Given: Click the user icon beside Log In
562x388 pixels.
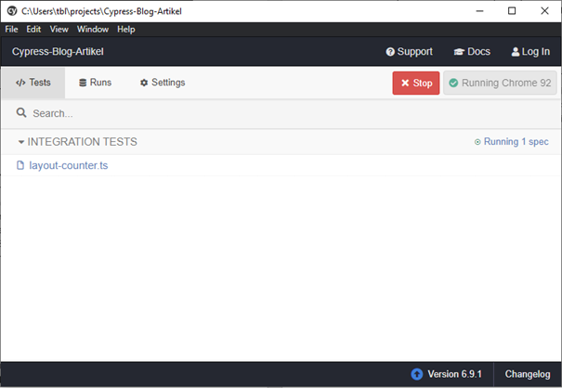Looking at the screenshot, I should click(516, 52).
